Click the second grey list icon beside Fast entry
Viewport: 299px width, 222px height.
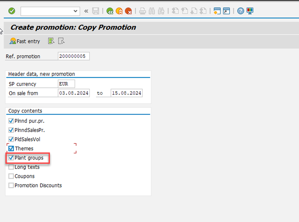(61, 41)
